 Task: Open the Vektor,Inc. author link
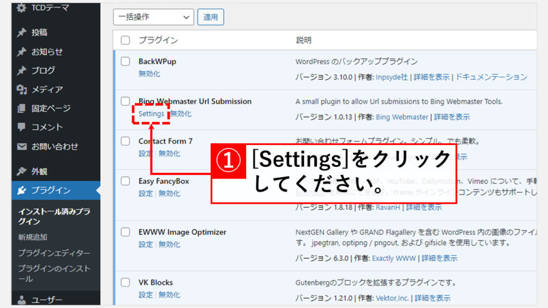coord(392,298)
